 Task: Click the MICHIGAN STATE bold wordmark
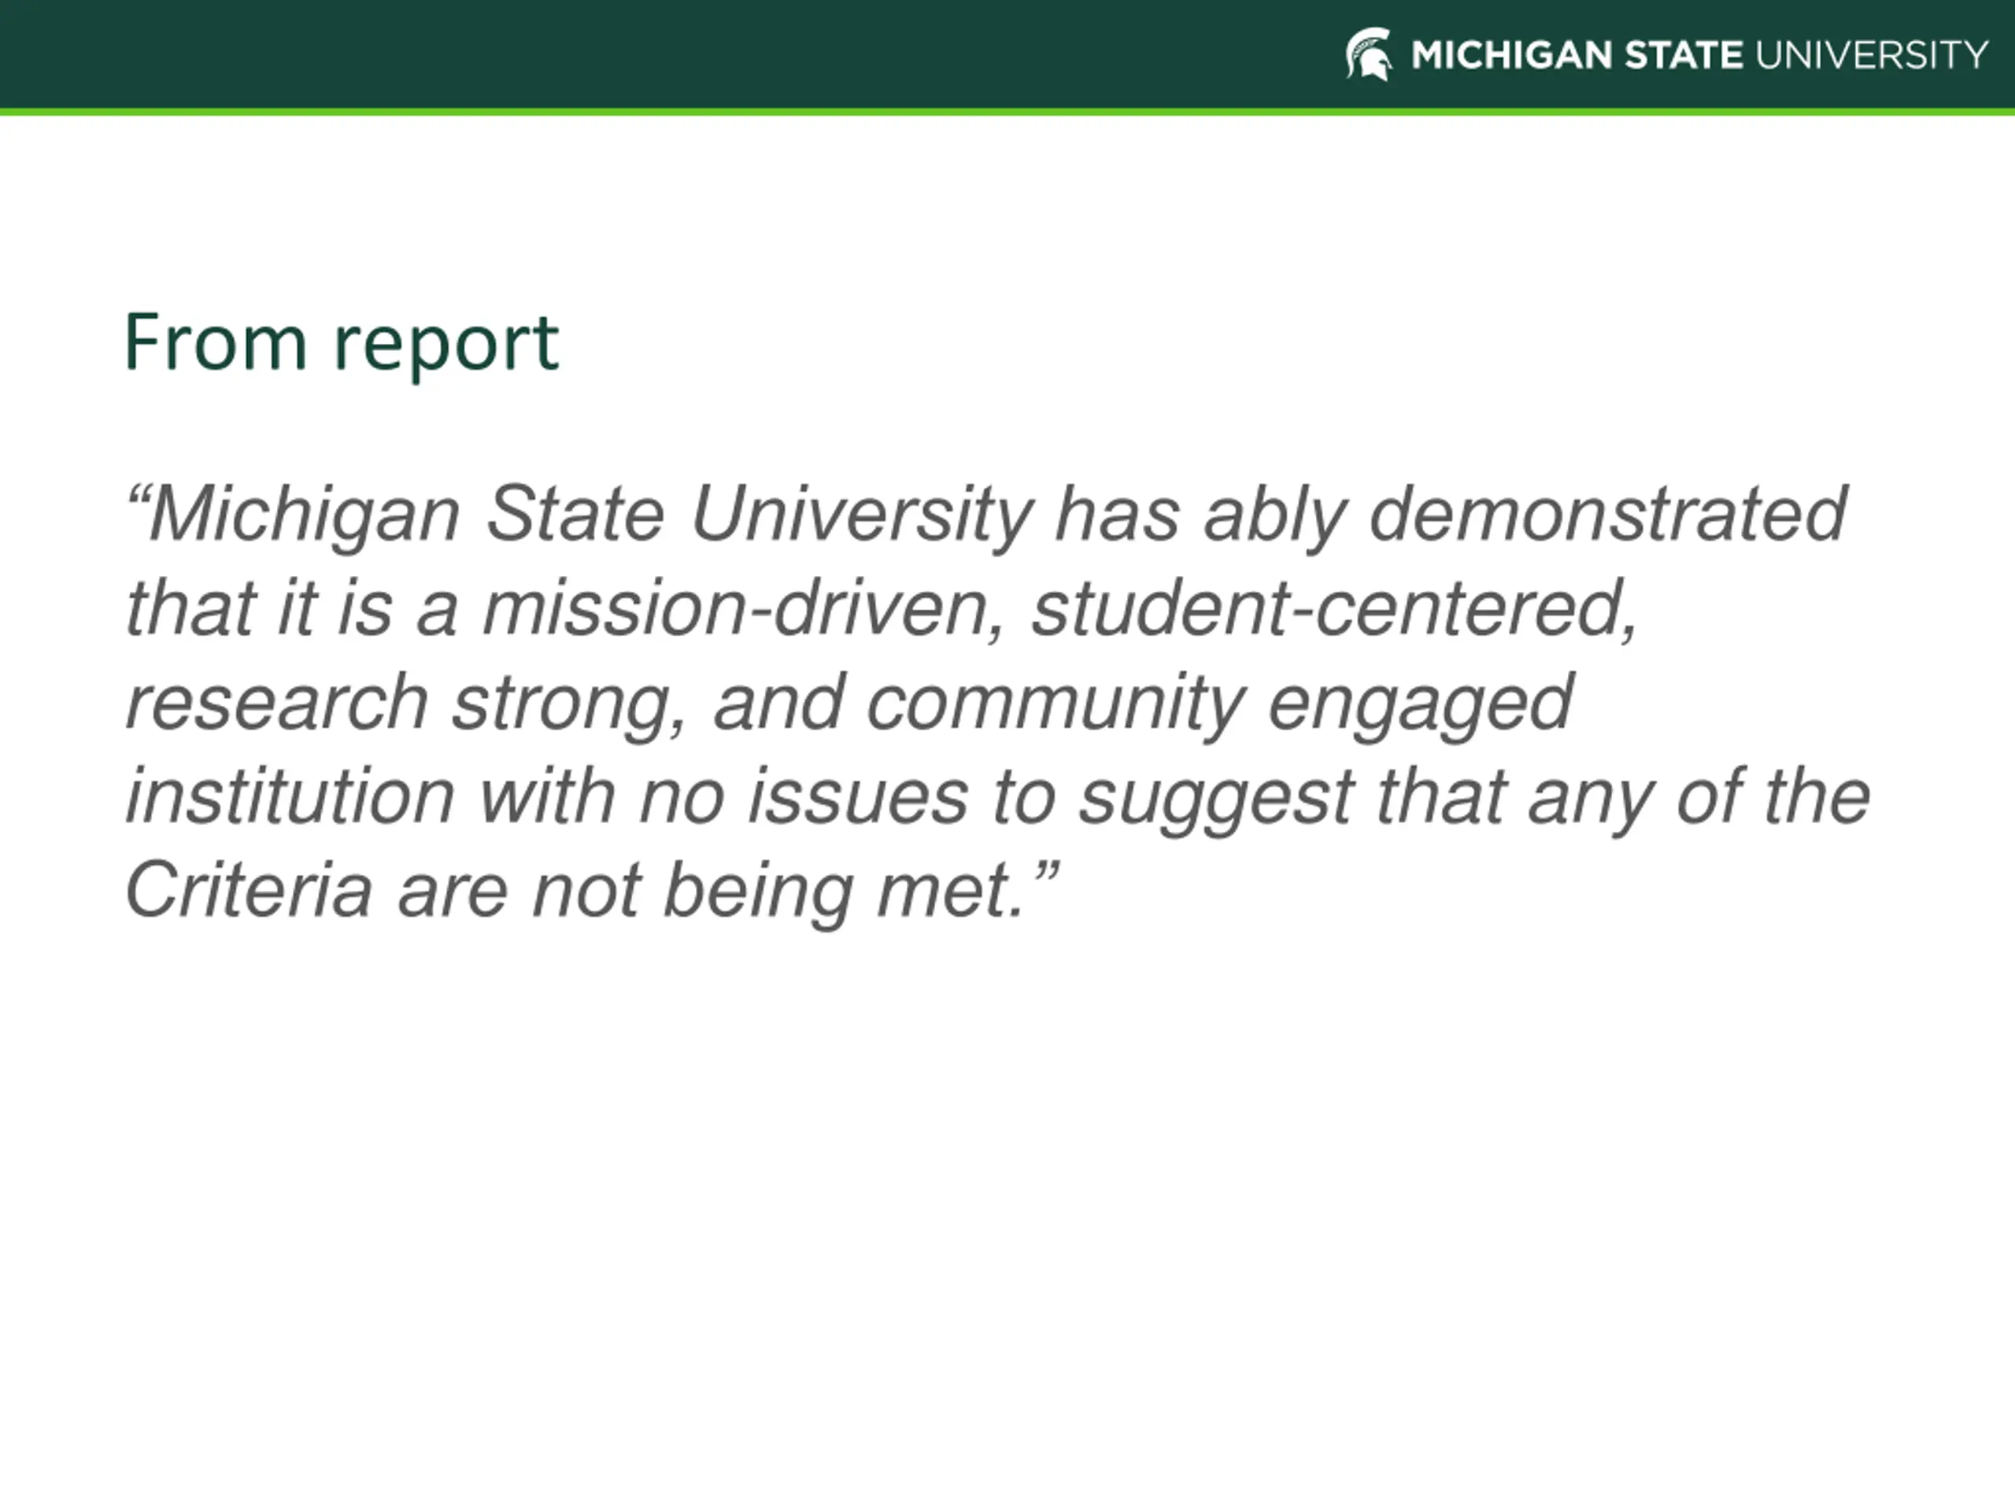click(x=1577, y=56)
